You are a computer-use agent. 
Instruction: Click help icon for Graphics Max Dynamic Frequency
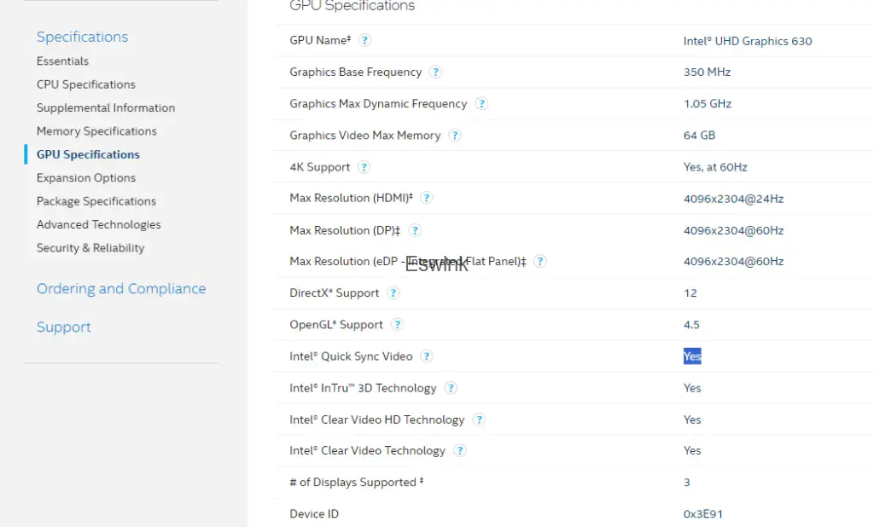(481, 104)
